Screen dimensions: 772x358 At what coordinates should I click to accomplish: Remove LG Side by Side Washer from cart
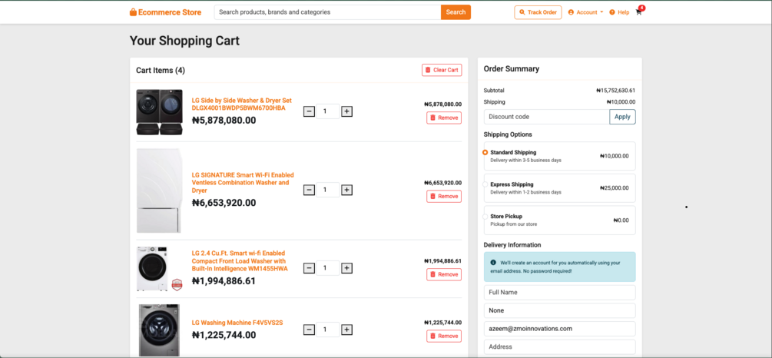(x=444, y=118)
